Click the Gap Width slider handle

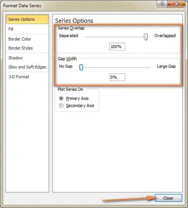tap(81, 68)
